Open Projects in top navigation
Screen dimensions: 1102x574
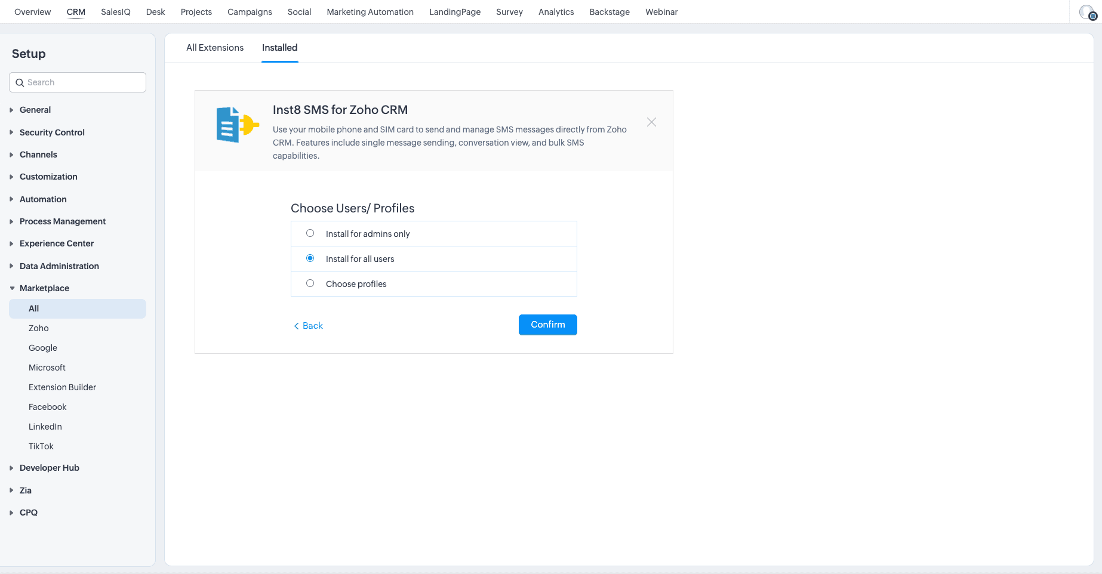point(196,12)
